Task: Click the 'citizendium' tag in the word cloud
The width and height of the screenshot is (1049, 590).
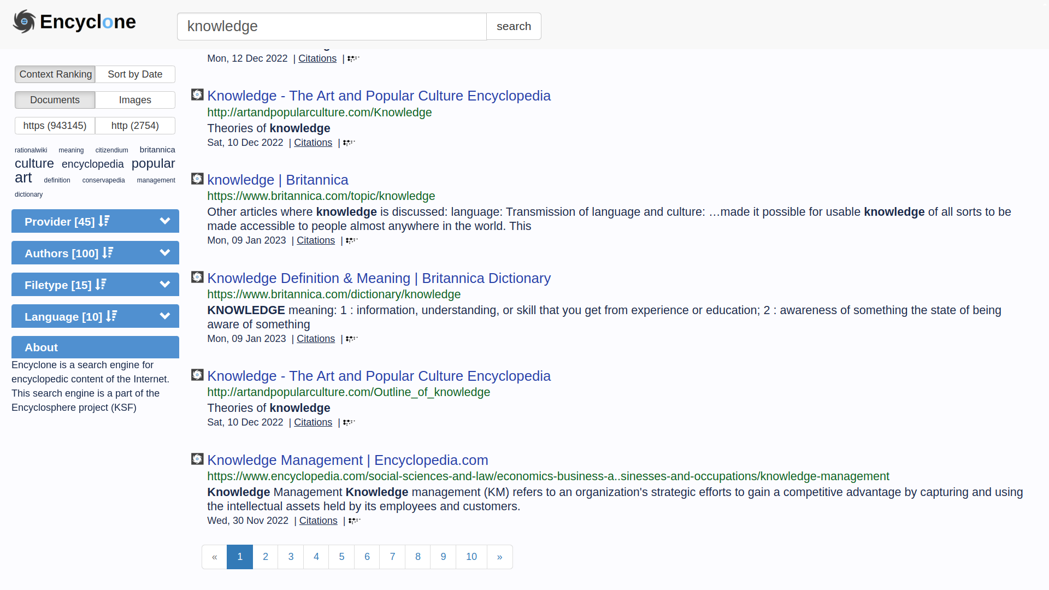Action: 112,150
